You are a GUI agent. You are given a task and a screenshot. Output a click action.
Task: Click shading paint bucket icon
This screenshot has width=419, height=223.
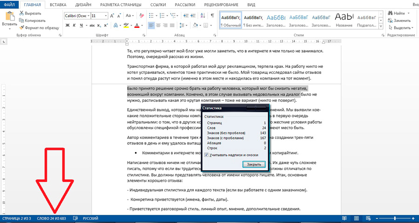(x=195, y=26)
